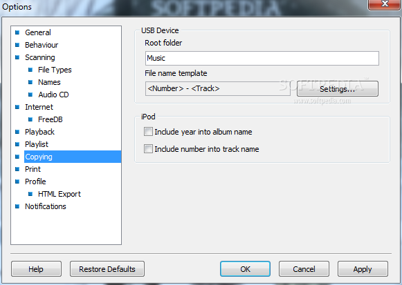This screenshot has height=285, width=402.
Task: Go to the Profile settings
Action: pyautogui.click(x=35, y=181)
